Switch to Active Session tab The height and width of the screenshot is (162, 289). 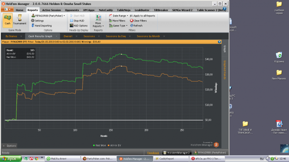coord(52,10)
